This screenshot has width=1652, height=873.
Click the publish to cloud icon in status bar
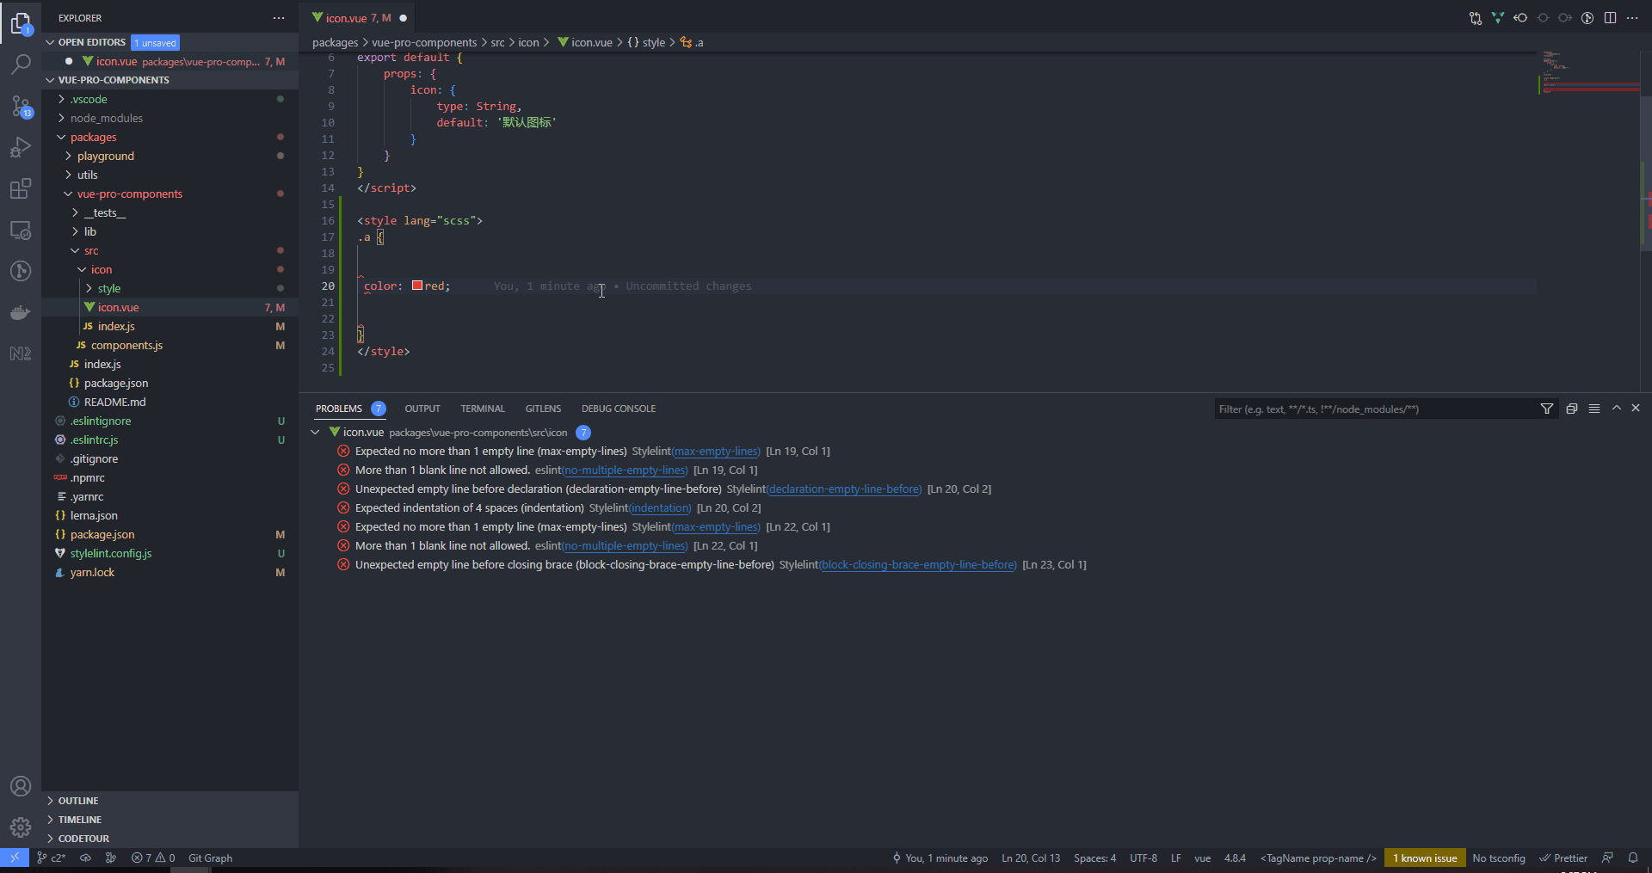pos(85,858)
